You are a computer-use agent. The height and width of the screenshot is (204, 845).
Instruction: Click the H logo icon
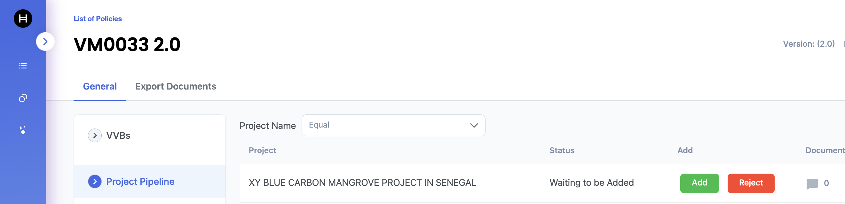(x=23, y=18)
